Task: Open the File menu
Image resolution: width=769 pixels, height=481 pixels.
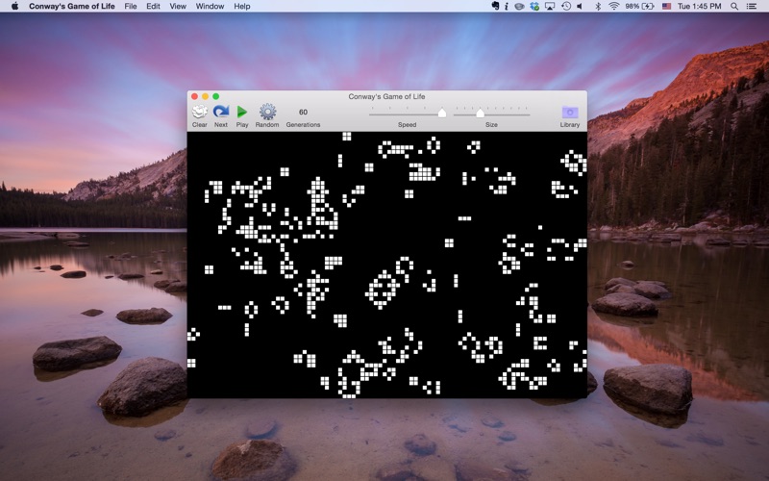Action: (x=131, y=6)
